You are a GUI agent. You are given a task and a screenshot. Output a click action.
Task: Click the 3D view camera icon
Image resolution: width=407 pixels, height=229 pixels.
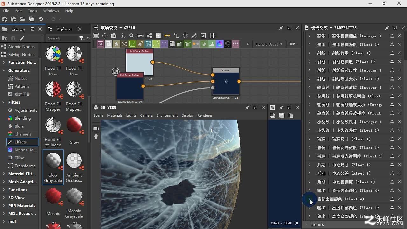point(96,129)
